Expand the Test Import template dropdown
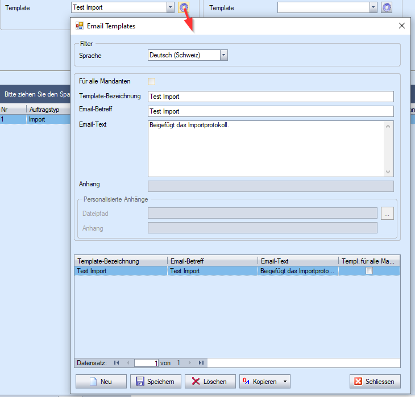 click(x=170, y=7)
